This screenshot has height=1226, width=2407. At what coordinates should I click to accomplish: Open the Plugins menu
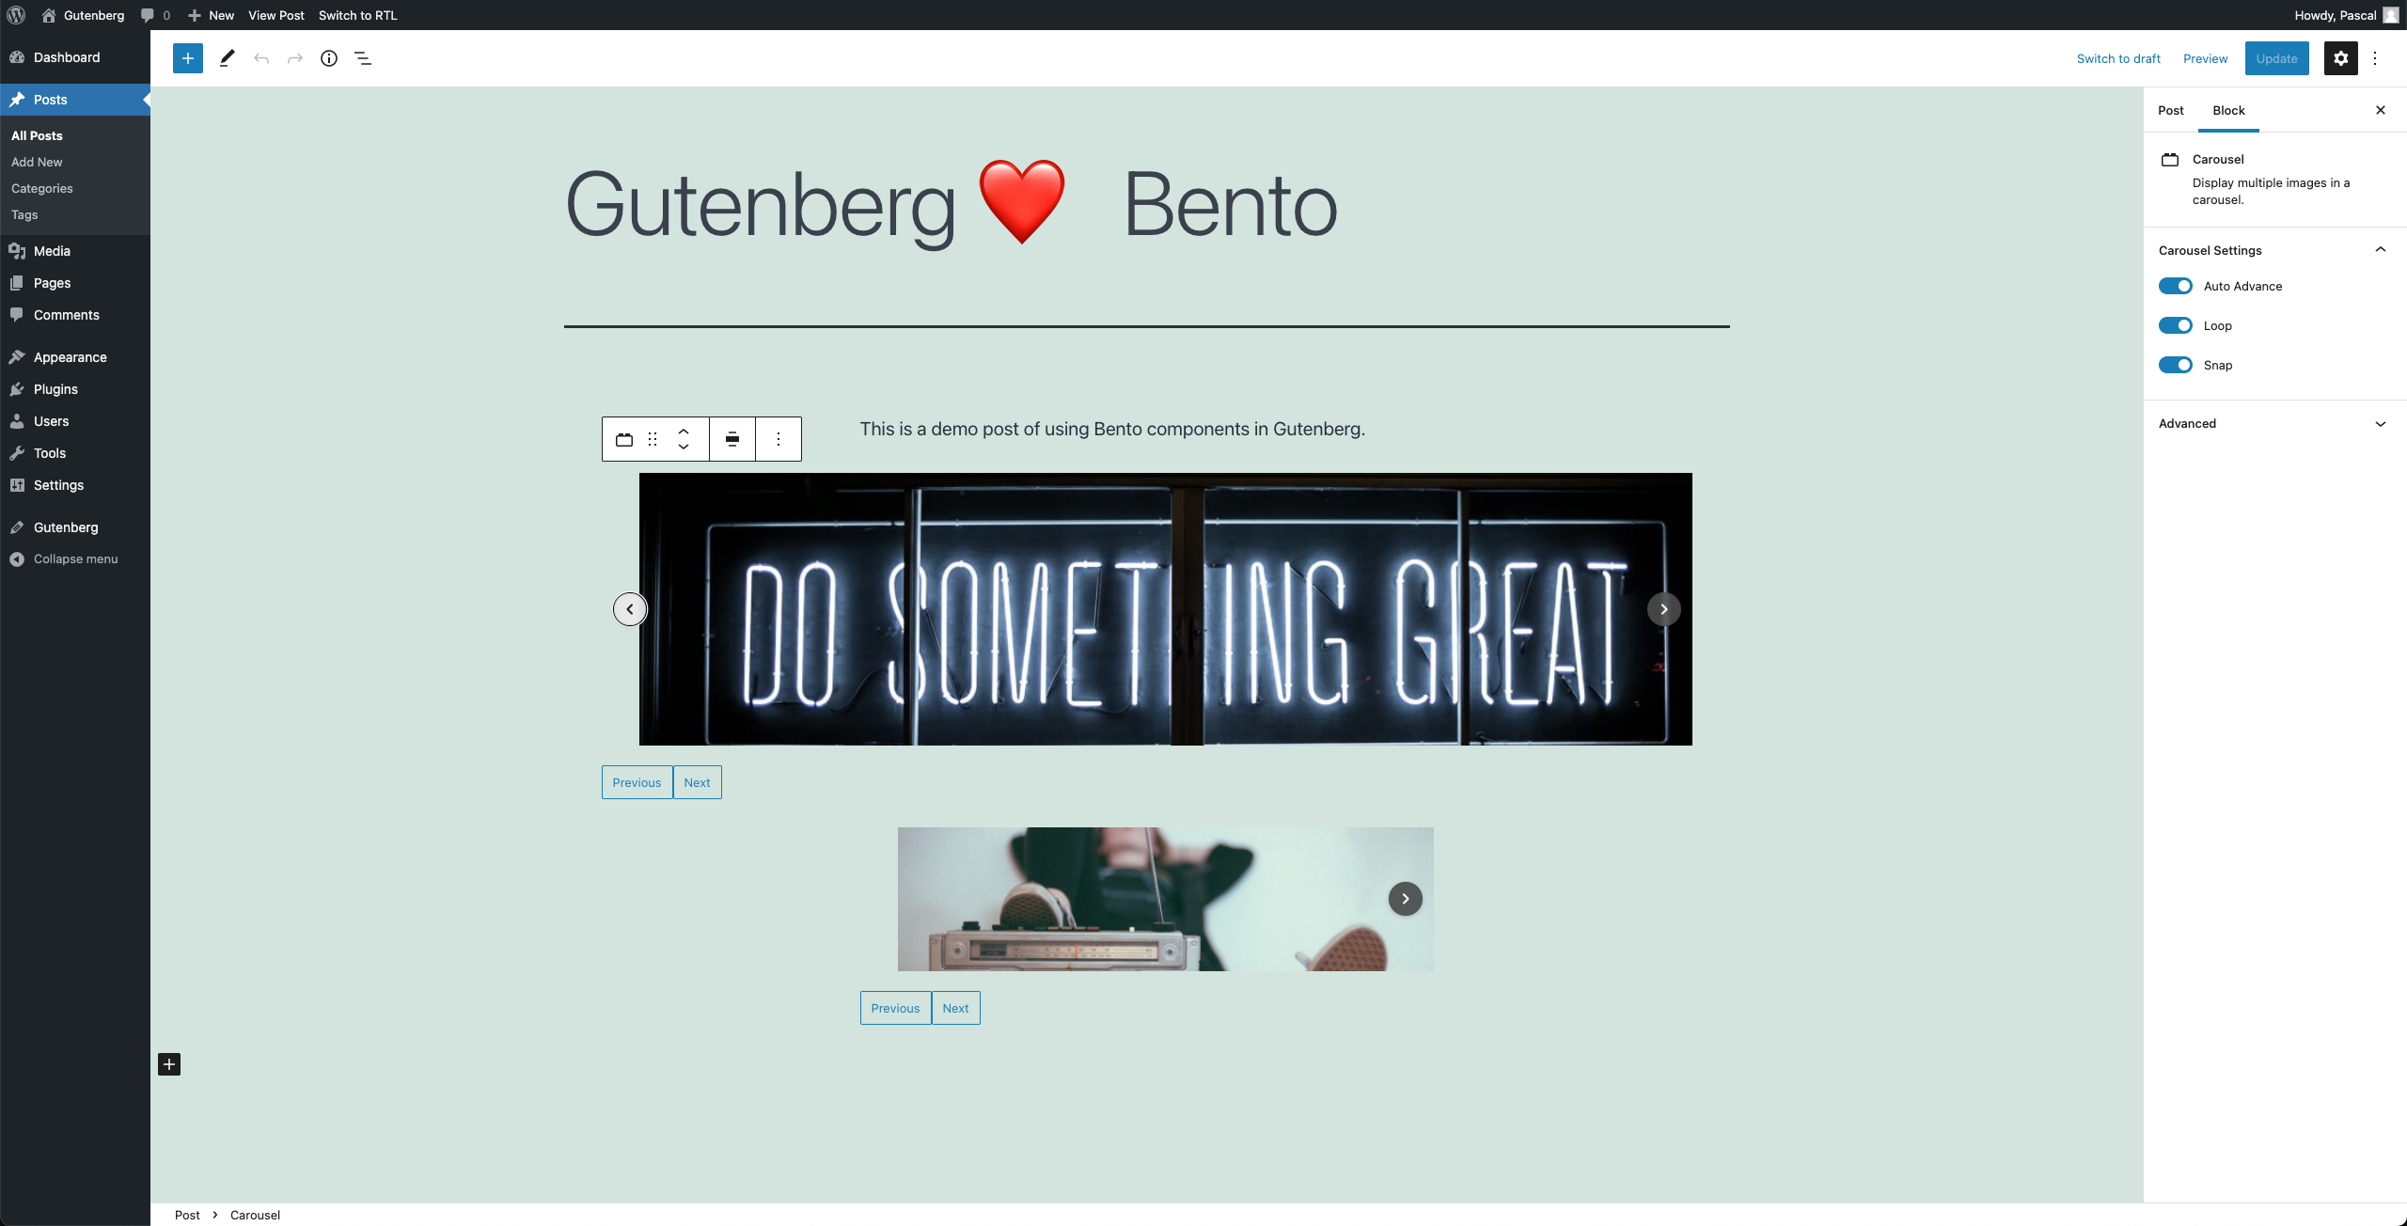click(x=75, y=389)
